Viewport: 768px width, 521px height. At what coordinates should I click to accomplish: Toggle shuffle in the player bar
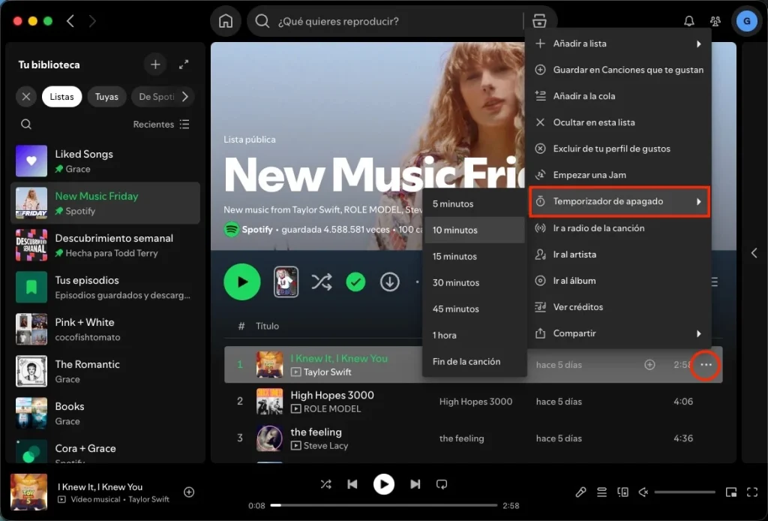click(x=325, y=484)
